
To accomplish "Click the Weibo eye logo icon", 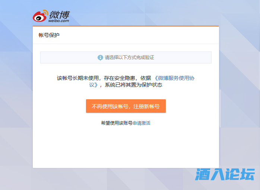I will pyautogui.click(x=41, y=16).
